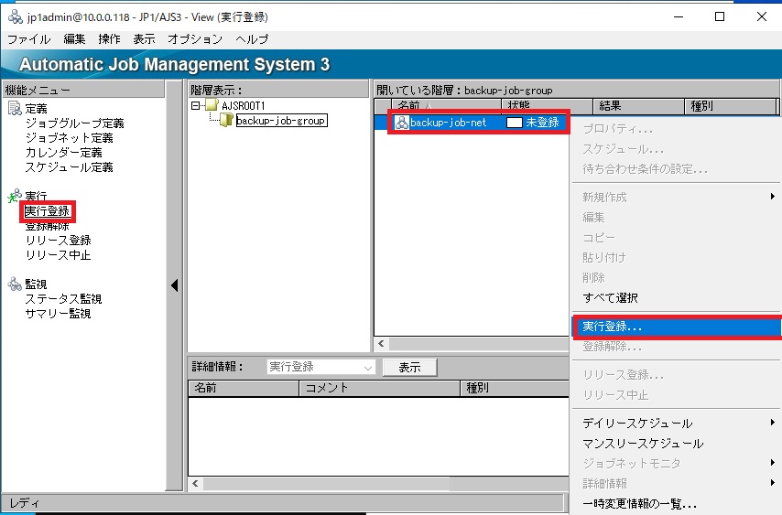The image size is (782, 515).
Task: Sort by 名前 column in upper list
Action: 446,105
